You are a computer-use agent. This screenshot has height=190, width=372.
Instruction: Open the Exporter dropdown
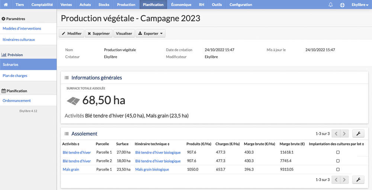[150, 33]
